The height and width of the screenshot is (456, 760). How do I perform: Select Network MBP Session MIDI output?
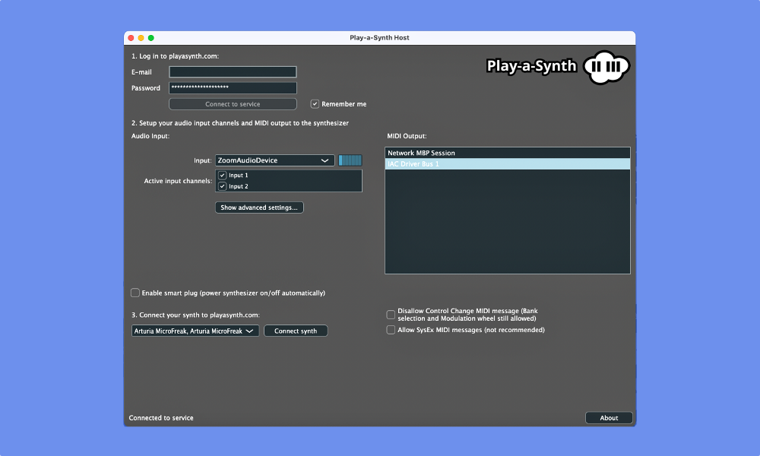(x=508, y=153)
